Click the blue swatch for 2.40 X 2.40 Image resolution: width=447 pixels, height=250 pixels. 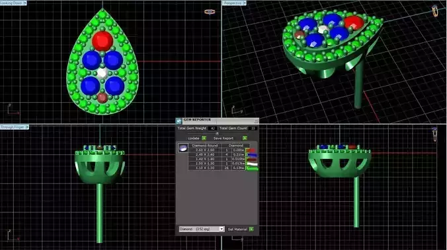[252, 155]
